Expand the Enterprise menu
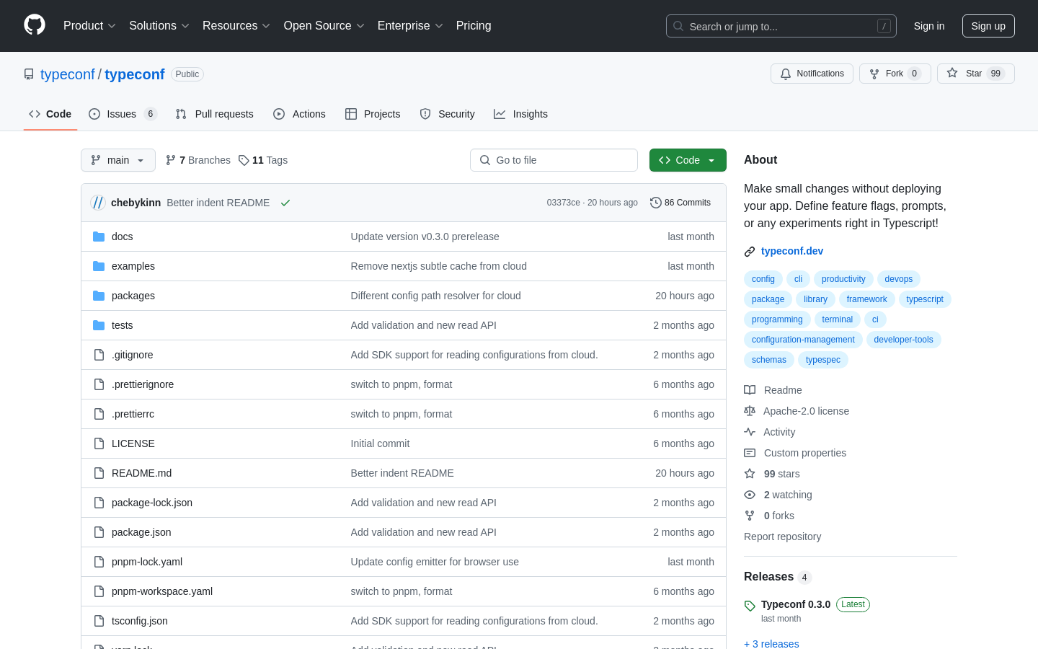Screen dimensions: 1038x649 coord(410,26)
